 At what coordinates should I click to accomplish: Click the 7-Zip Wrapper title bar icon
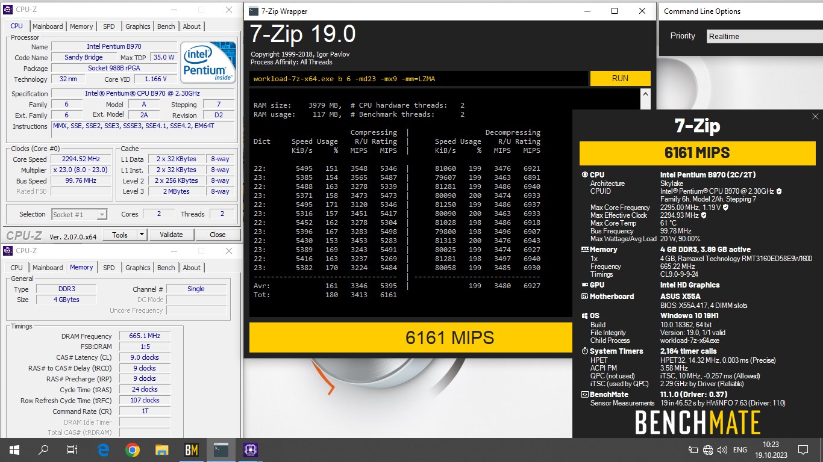(253, 11)
